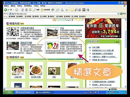Click the Home house icon

30,10
